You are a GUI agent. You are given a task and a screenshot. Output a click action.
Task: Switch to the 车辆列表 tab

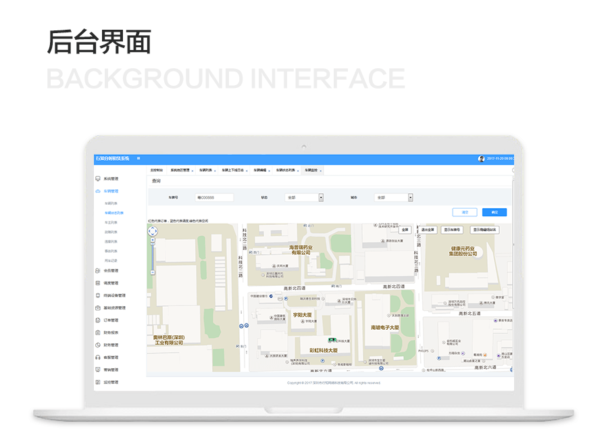tap(205, 170)
